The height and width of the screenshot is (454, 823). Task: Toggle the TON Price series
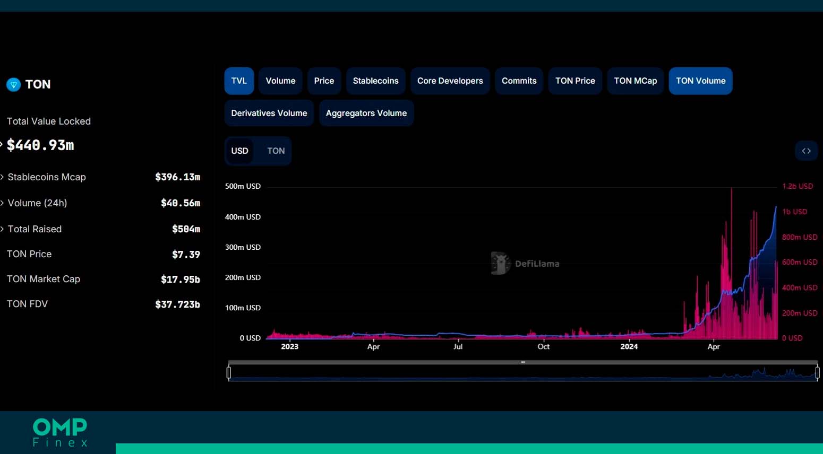pos(575,81)
